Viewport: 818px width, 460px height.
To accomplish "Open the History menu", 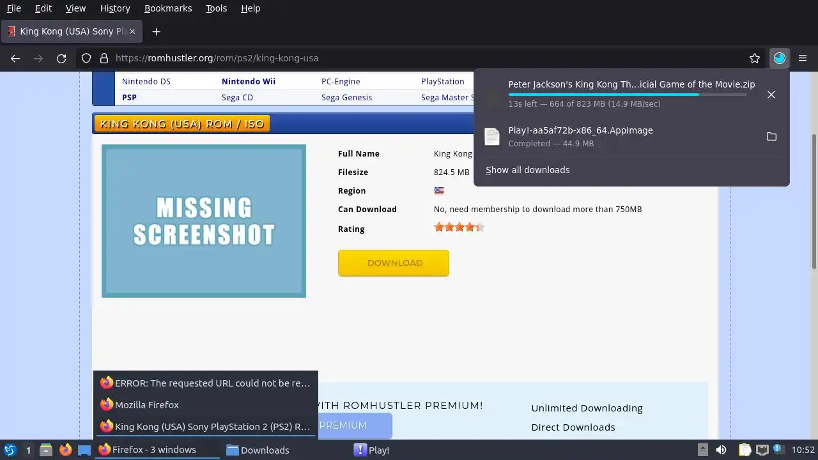I will click(x=115, y=8).
